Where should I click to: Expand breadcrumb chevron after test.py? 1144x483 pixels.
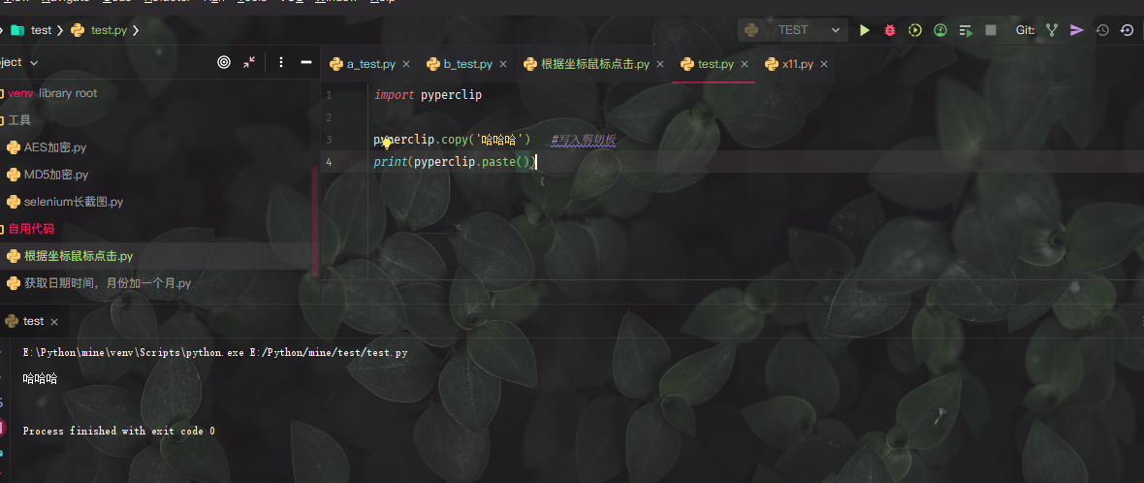pos(137,30)
